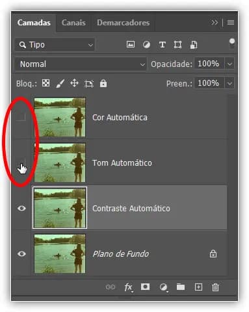Open the Preen. fill dropdown arrow
This screenshot has height=312, width=249.
click(x=229, y=83)
